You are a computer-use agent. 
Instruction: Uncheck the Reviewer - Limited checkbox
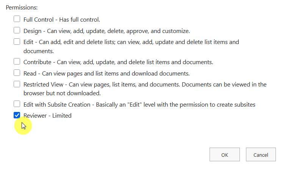pyautogui.click(x=17, y=115)
